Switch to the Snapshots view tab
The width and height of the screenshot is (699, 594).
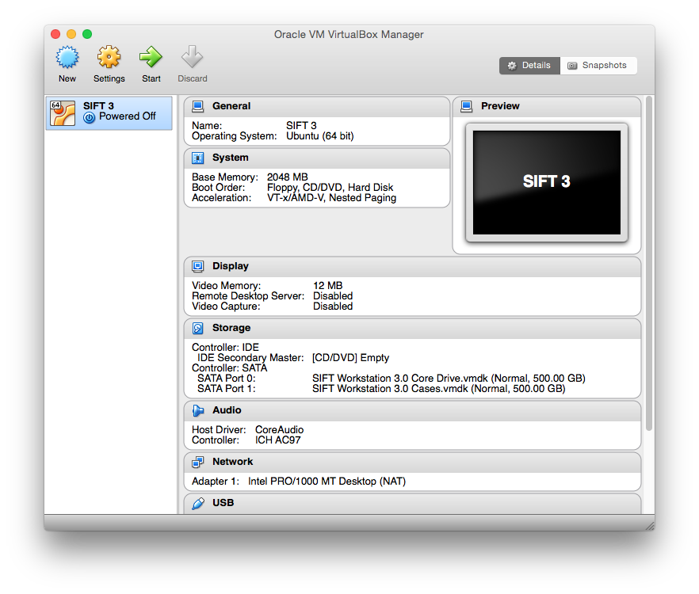[598, 66]
